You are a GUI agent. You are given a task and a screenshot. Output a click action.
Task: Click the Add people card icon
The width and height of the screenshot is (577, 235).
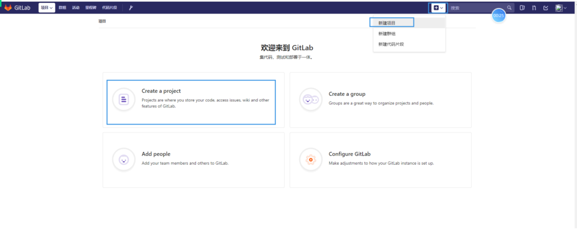123,159
